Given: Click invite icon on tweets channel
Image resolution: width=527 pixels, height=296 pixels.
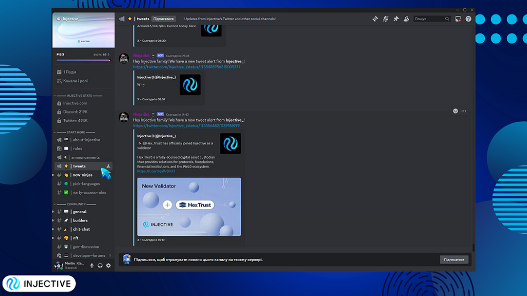Looking at the screenshot, I should coord(108,166).
